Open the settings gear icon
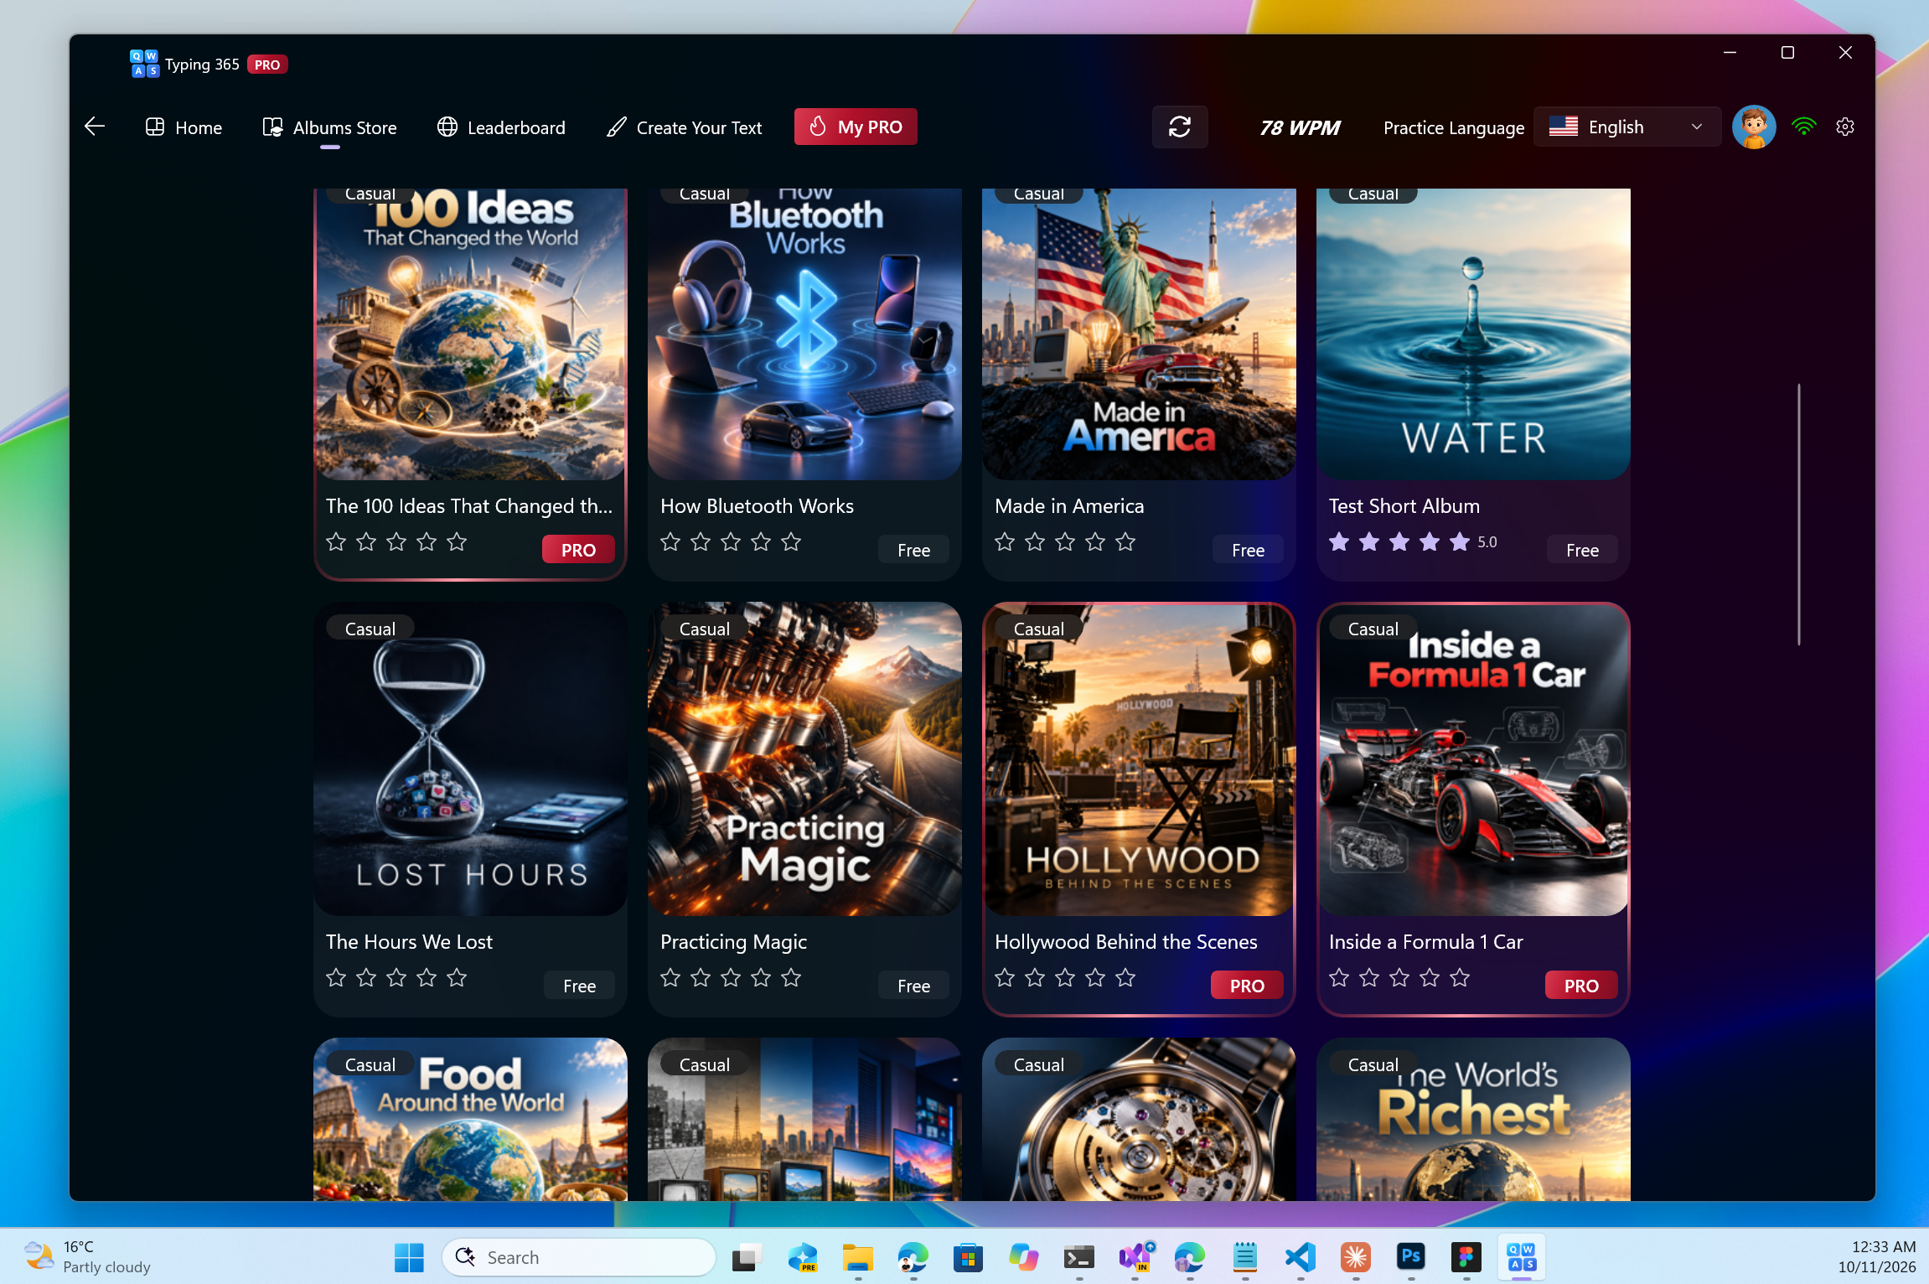This screenshot has height=1284, width=1929. [x=1844, y=127]
